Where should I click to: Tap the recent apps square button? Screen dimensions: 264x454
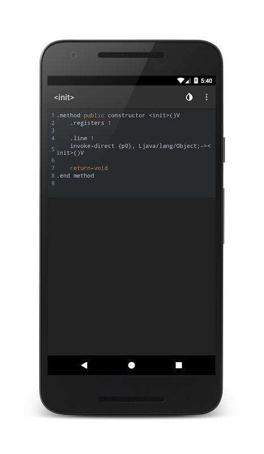(x=178, y=365)
